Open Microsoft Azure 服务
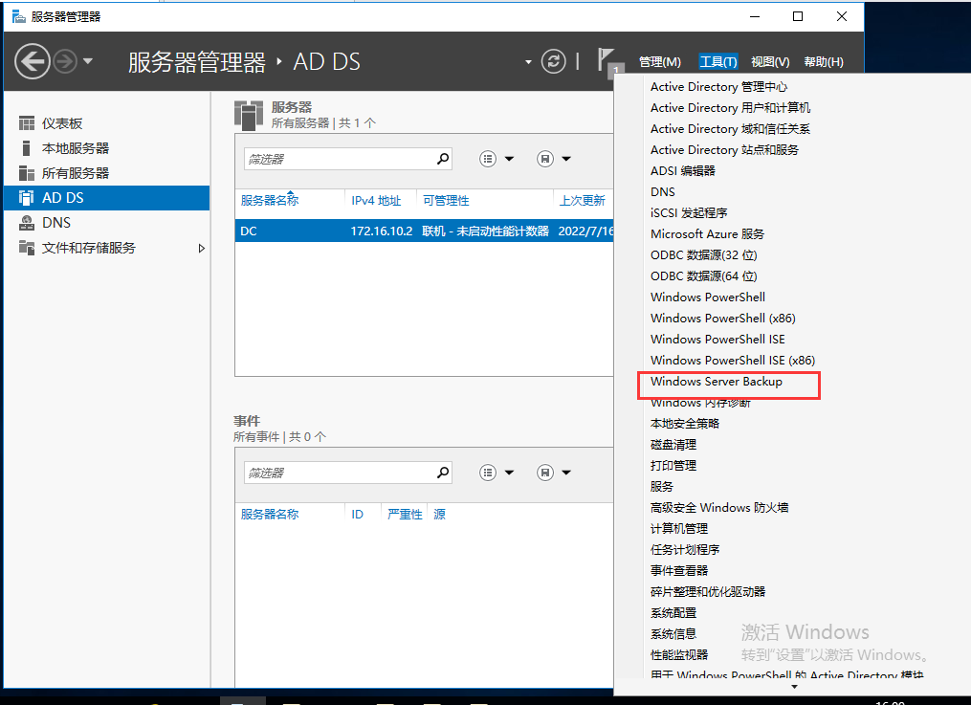The width and height of the screenshot is (971, 705). pos(707,234)
